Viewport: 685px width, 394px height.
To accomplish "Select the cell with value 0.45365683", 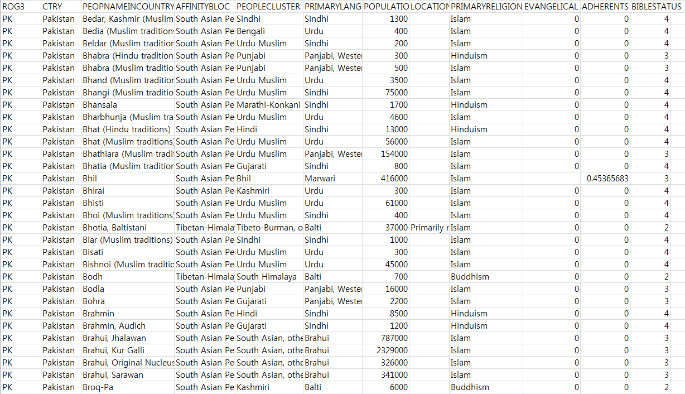I will click(605, 179).
